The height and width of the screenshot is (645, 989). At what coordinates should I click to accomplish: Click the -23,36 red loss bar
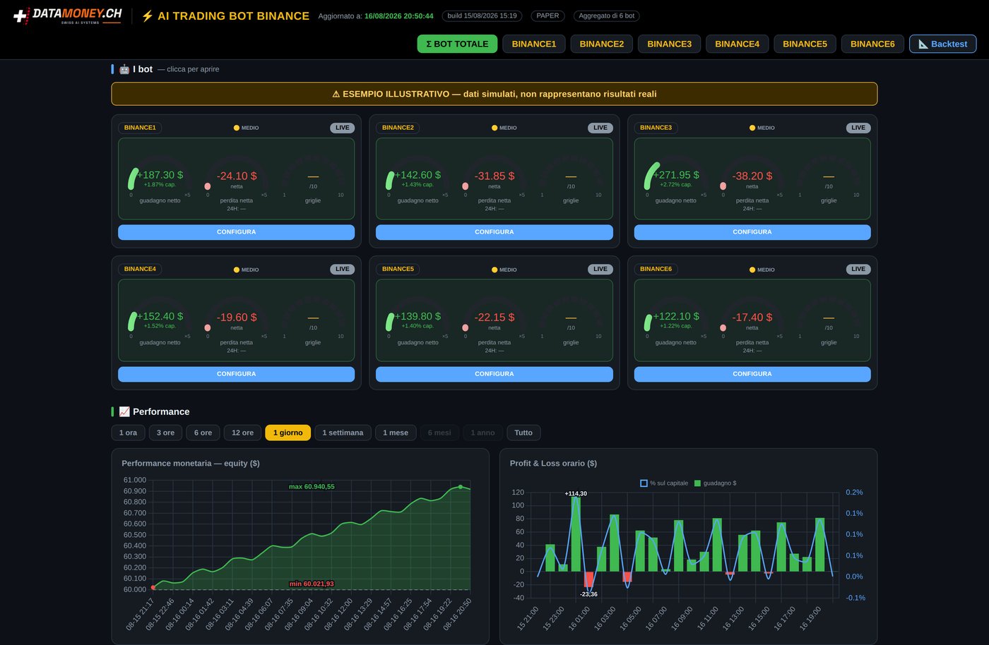point(588,579)
